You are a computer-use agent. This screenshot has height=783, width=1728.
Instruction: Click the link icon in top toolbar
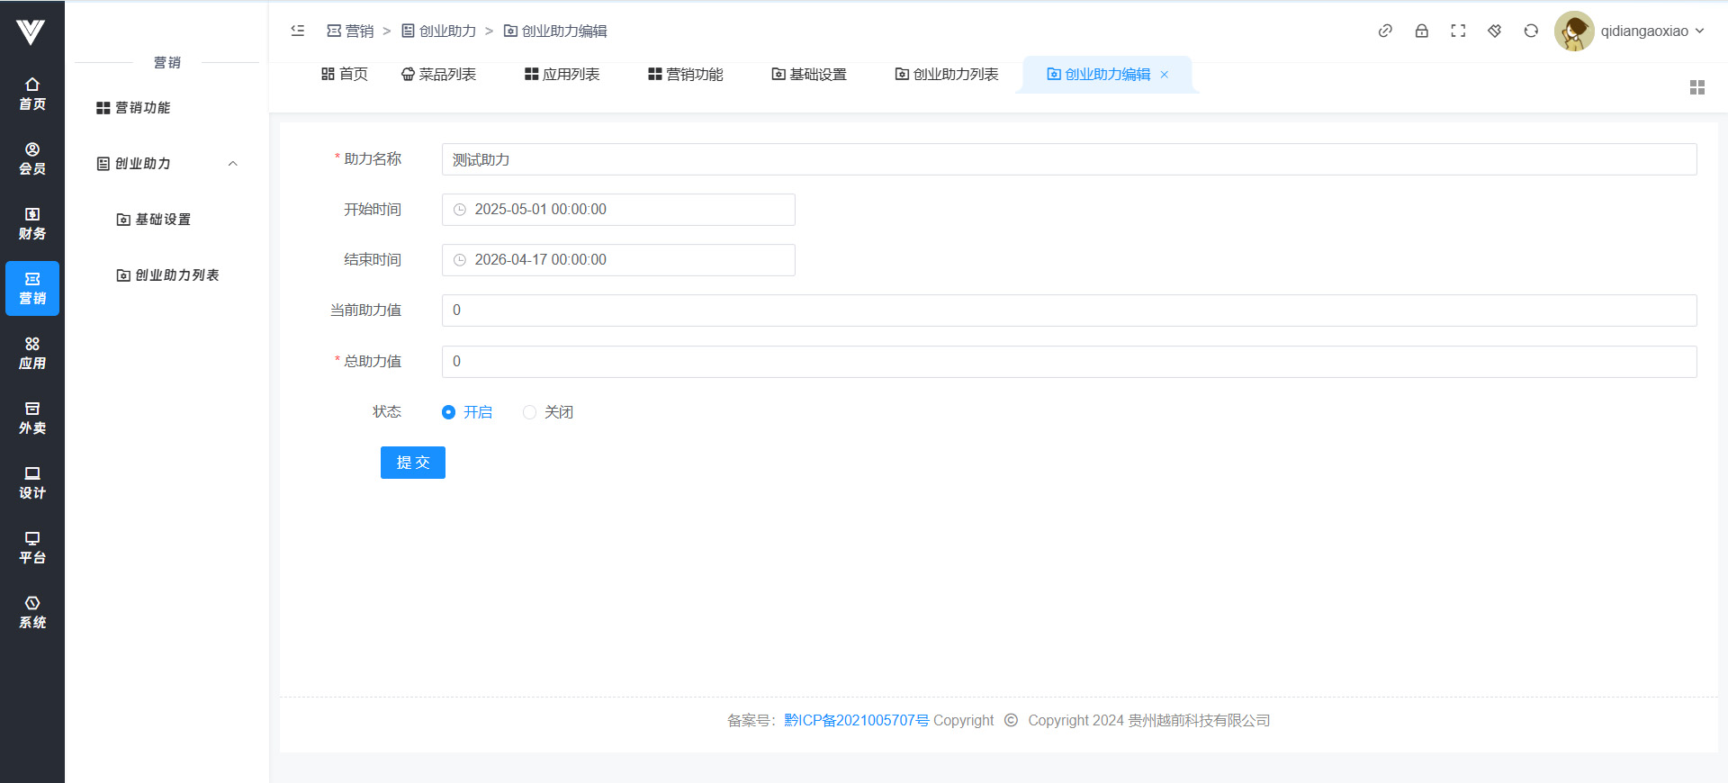point(1385,31)
